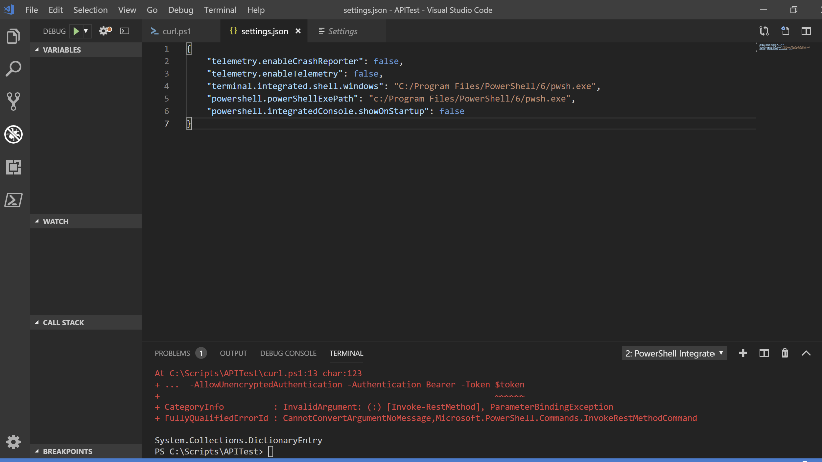Open the Manage gear menu
This screenshot has height=462, width=822.
pyautogui.click(x=13, y=442)
